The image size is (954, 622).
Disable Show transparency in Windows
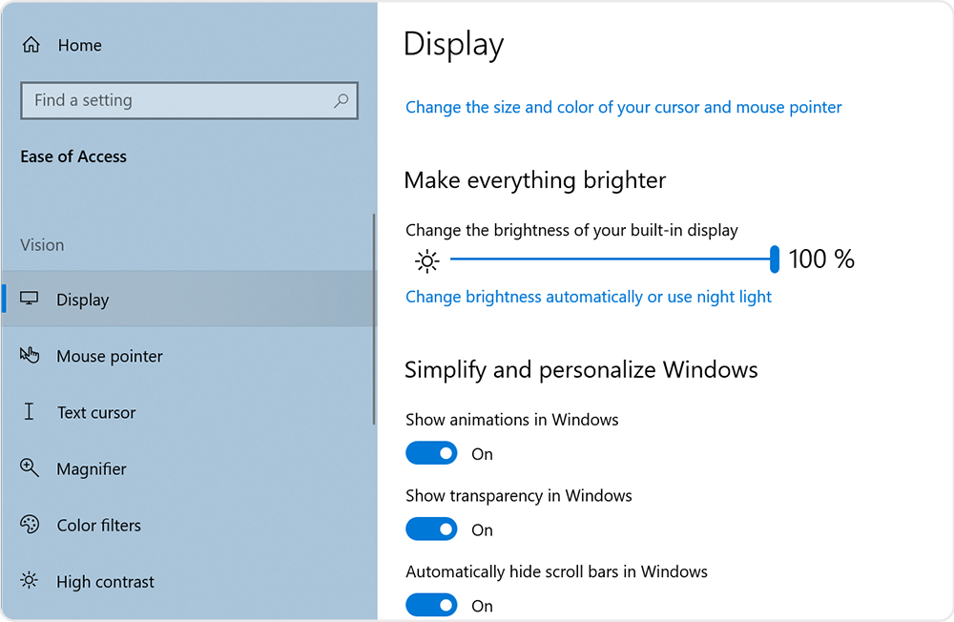[x=431, y=529]
